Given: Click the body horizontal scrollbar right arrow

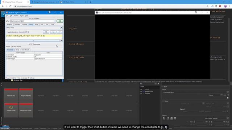Looking at the screenshot, I should [x=61, y=40].
